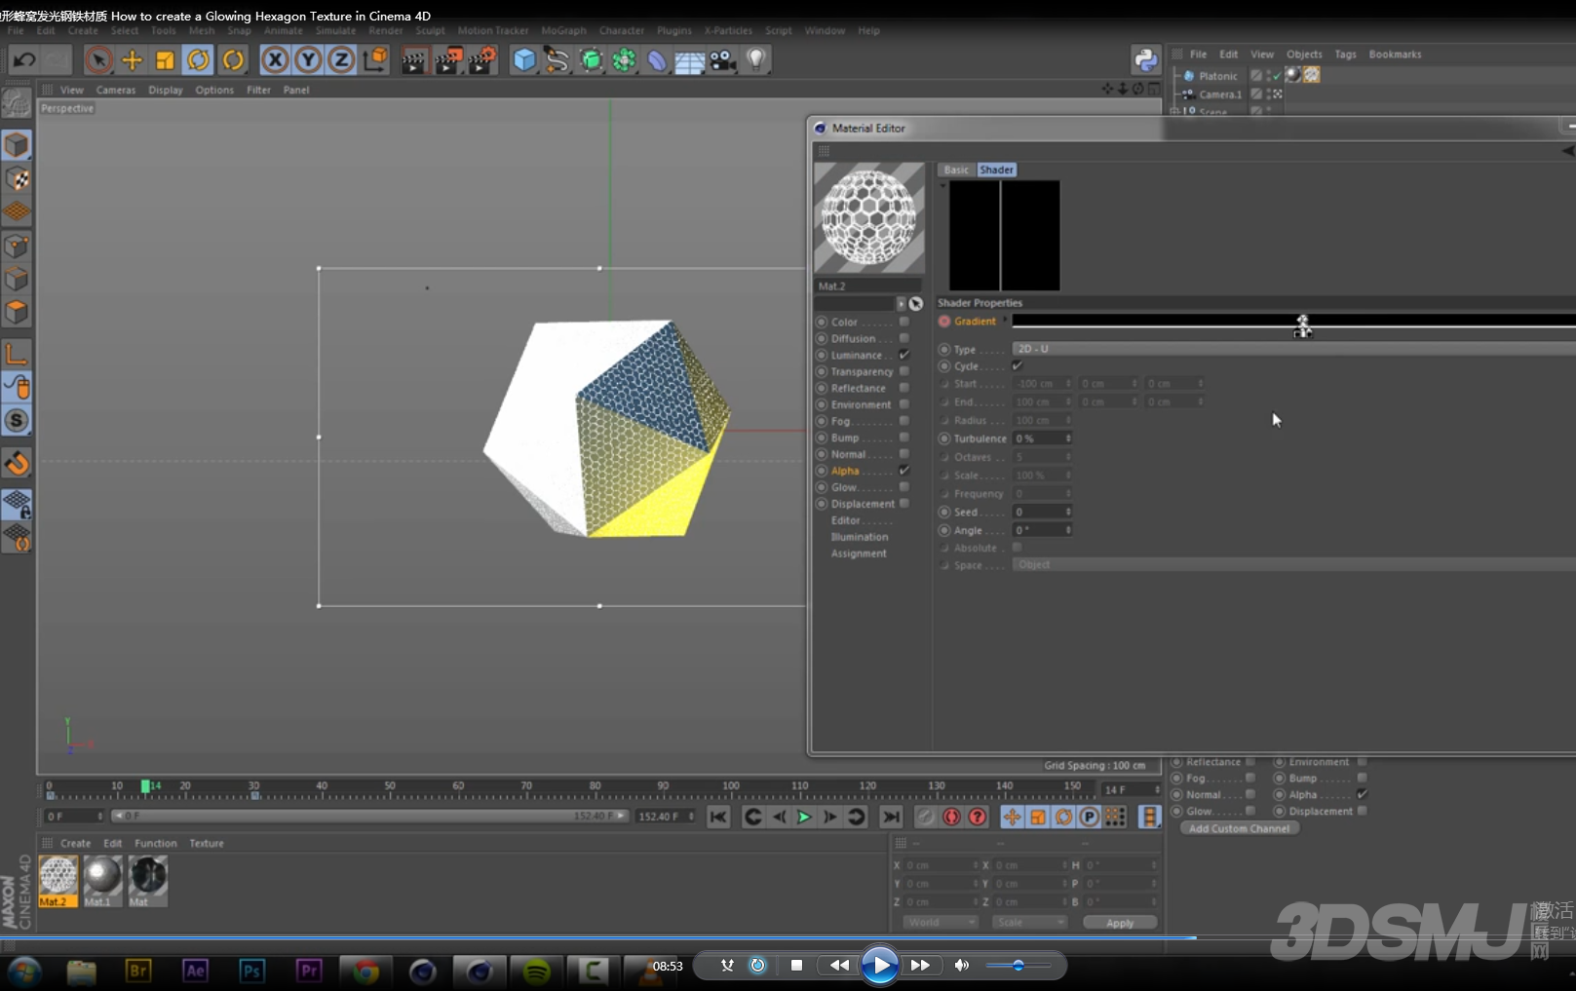Open the shader preview dropdown arrow

click(x=942, y=185)
